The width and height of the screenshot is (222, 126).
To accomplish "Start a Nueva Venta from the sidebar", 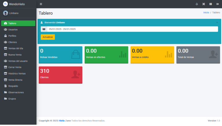I will pyautogui.click(x=15, y=55).
